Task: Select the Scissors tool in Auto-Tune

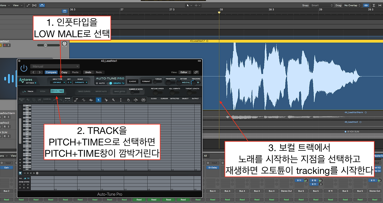Action: click(x=106, y=100)
